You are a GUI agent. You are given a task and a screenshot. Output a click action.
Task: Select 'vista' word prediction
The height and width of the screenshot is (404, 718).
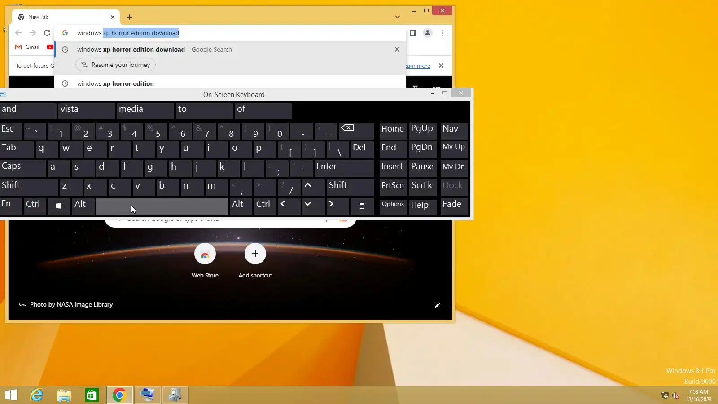[87, 110]
